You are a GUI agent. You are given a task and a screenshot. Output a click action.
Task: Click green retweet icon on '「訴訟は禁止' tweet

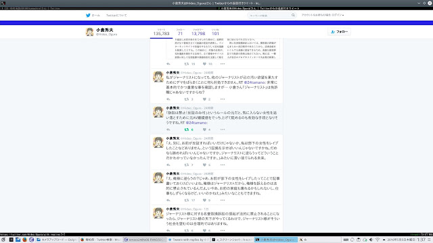tap(187, 130)
